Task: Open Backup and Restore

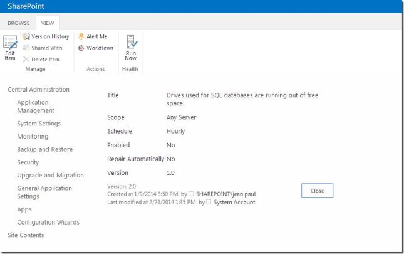Action: (45, 149)
